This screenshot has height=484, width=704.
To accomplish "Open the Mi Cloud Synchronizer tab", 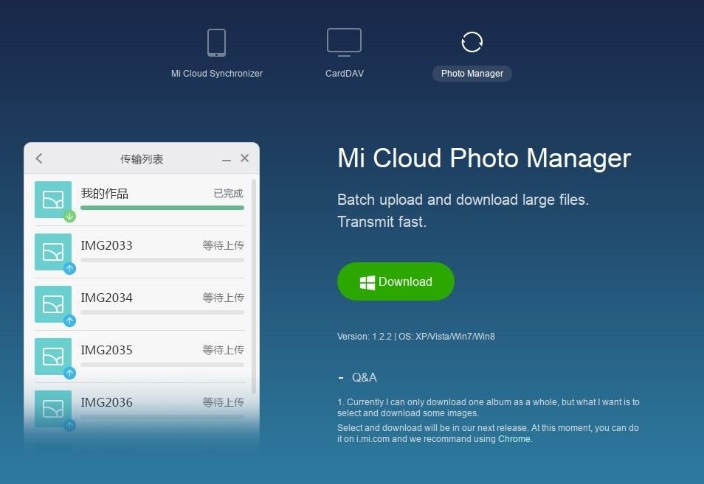I will click(x=217, y=74).
